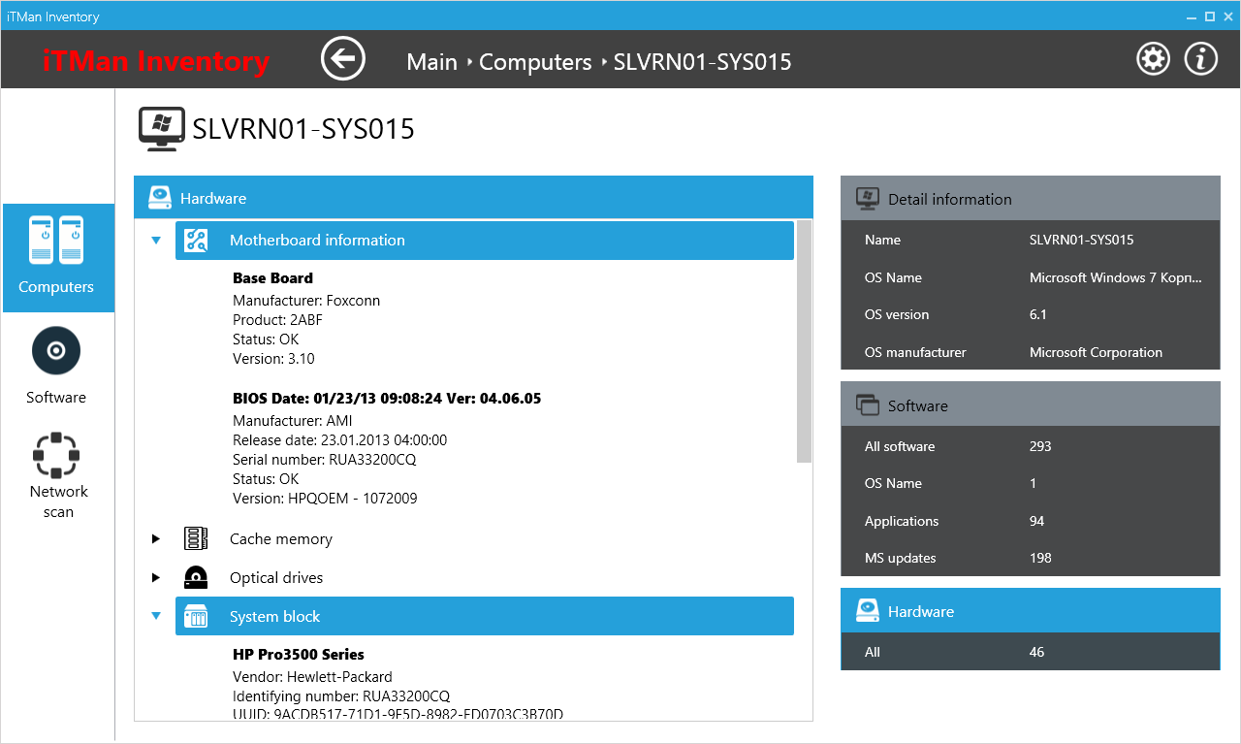This screenshot has height=744, width=1241.
Task: Expand the Optical drives node
Action: (x=155, y=578)
